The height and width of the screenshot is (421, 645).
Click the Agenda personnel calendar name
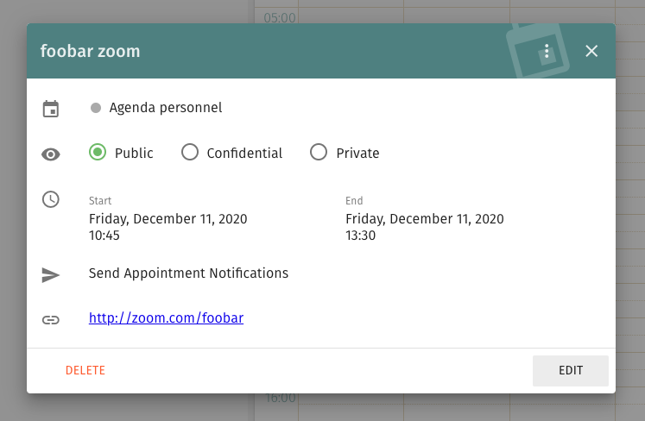coord(166,108)
